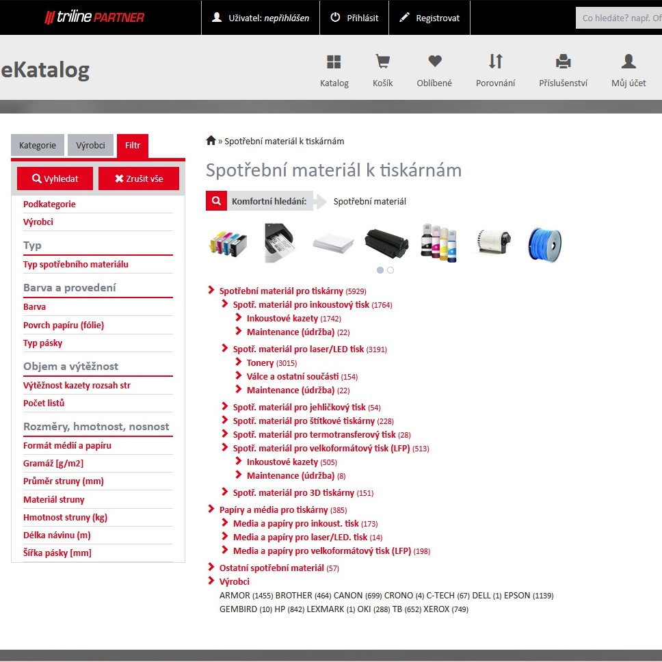The height and width of the screenshot is (662, 662).
Task: Expand the Barva filter
Action: tap(35, 307)
